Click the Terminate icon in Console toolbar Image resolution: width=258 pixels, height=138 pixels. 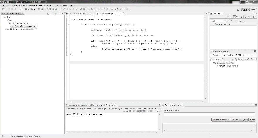tap(124, 111)
